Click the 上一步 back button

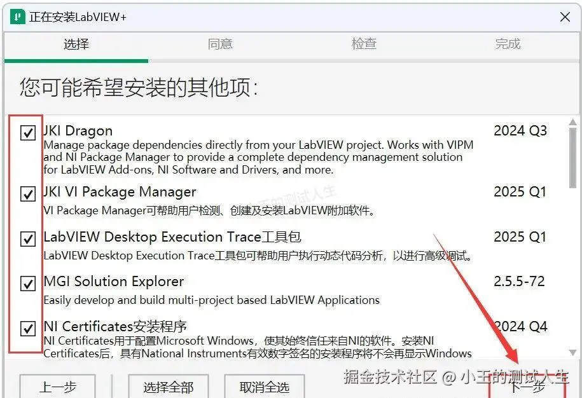coord(57,387)
